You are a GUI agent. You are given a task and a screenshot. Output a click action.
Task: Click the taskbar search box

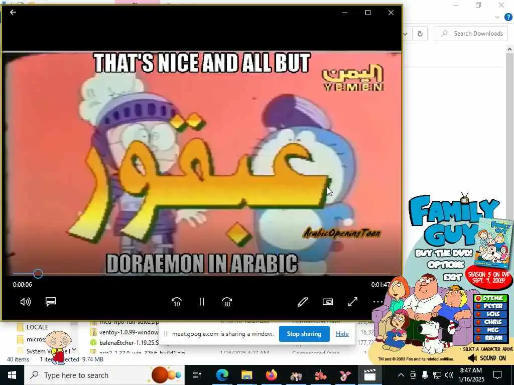[x=104, y=375]
